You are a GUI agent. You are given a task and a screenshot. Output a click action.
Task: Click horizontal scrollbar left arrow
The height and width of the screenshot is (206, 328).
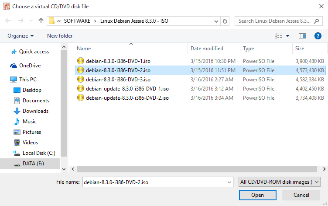point(73,169)
